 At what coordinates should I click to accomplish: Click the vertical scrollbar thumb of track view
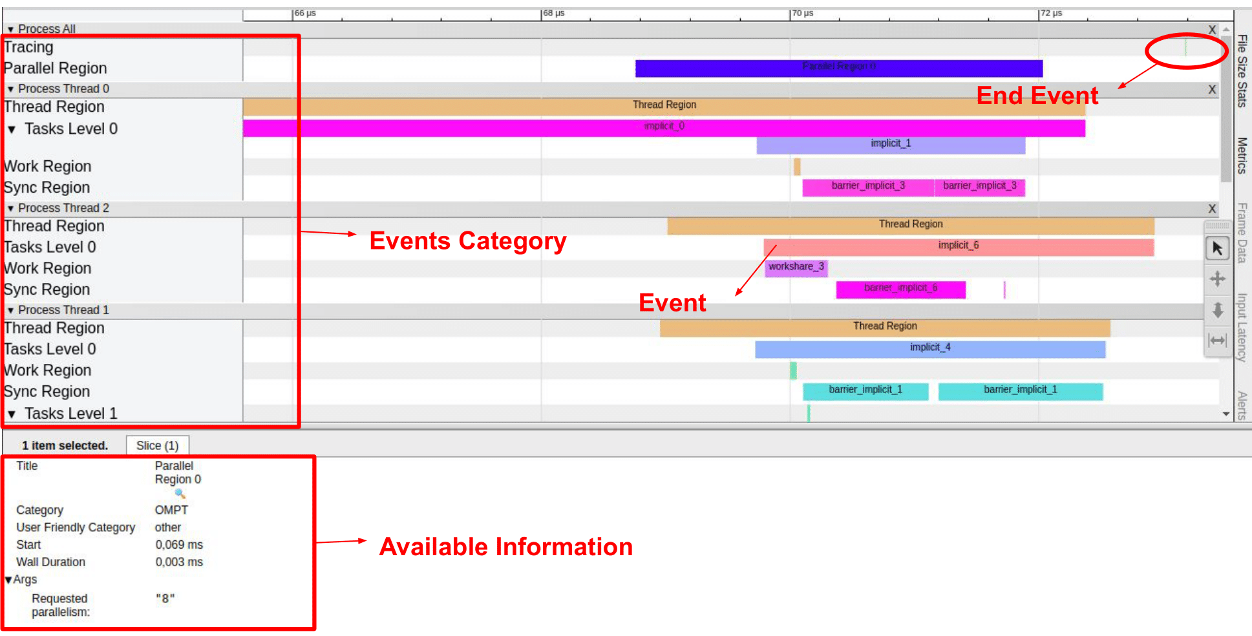[1225, 109]
